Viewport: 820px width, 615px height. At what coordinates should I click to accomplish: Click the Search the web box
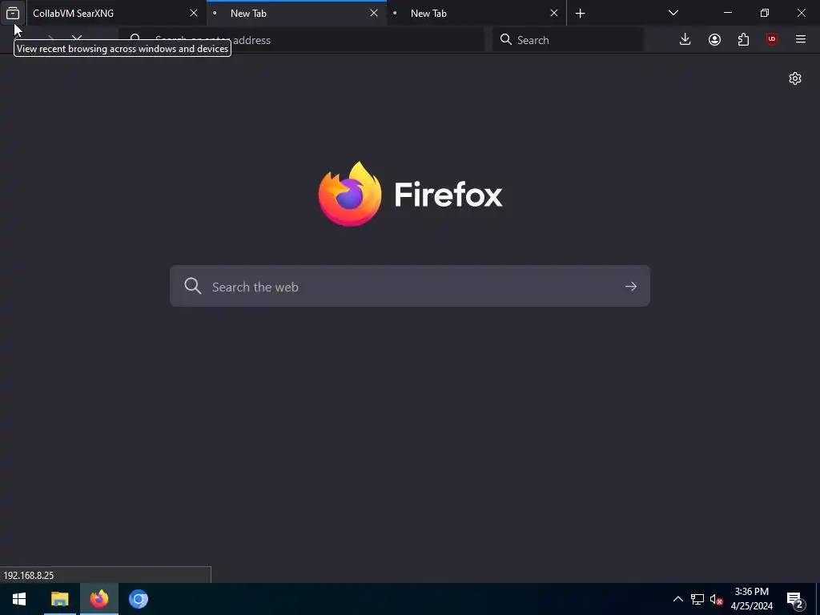tap(410, 286)
